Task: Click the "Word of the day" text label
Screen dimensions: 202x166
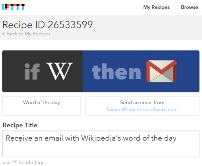Action: coord(42,103)
